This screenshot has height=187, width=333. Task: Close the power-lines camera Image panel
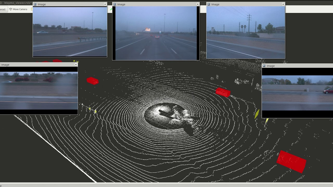(283, 4)
